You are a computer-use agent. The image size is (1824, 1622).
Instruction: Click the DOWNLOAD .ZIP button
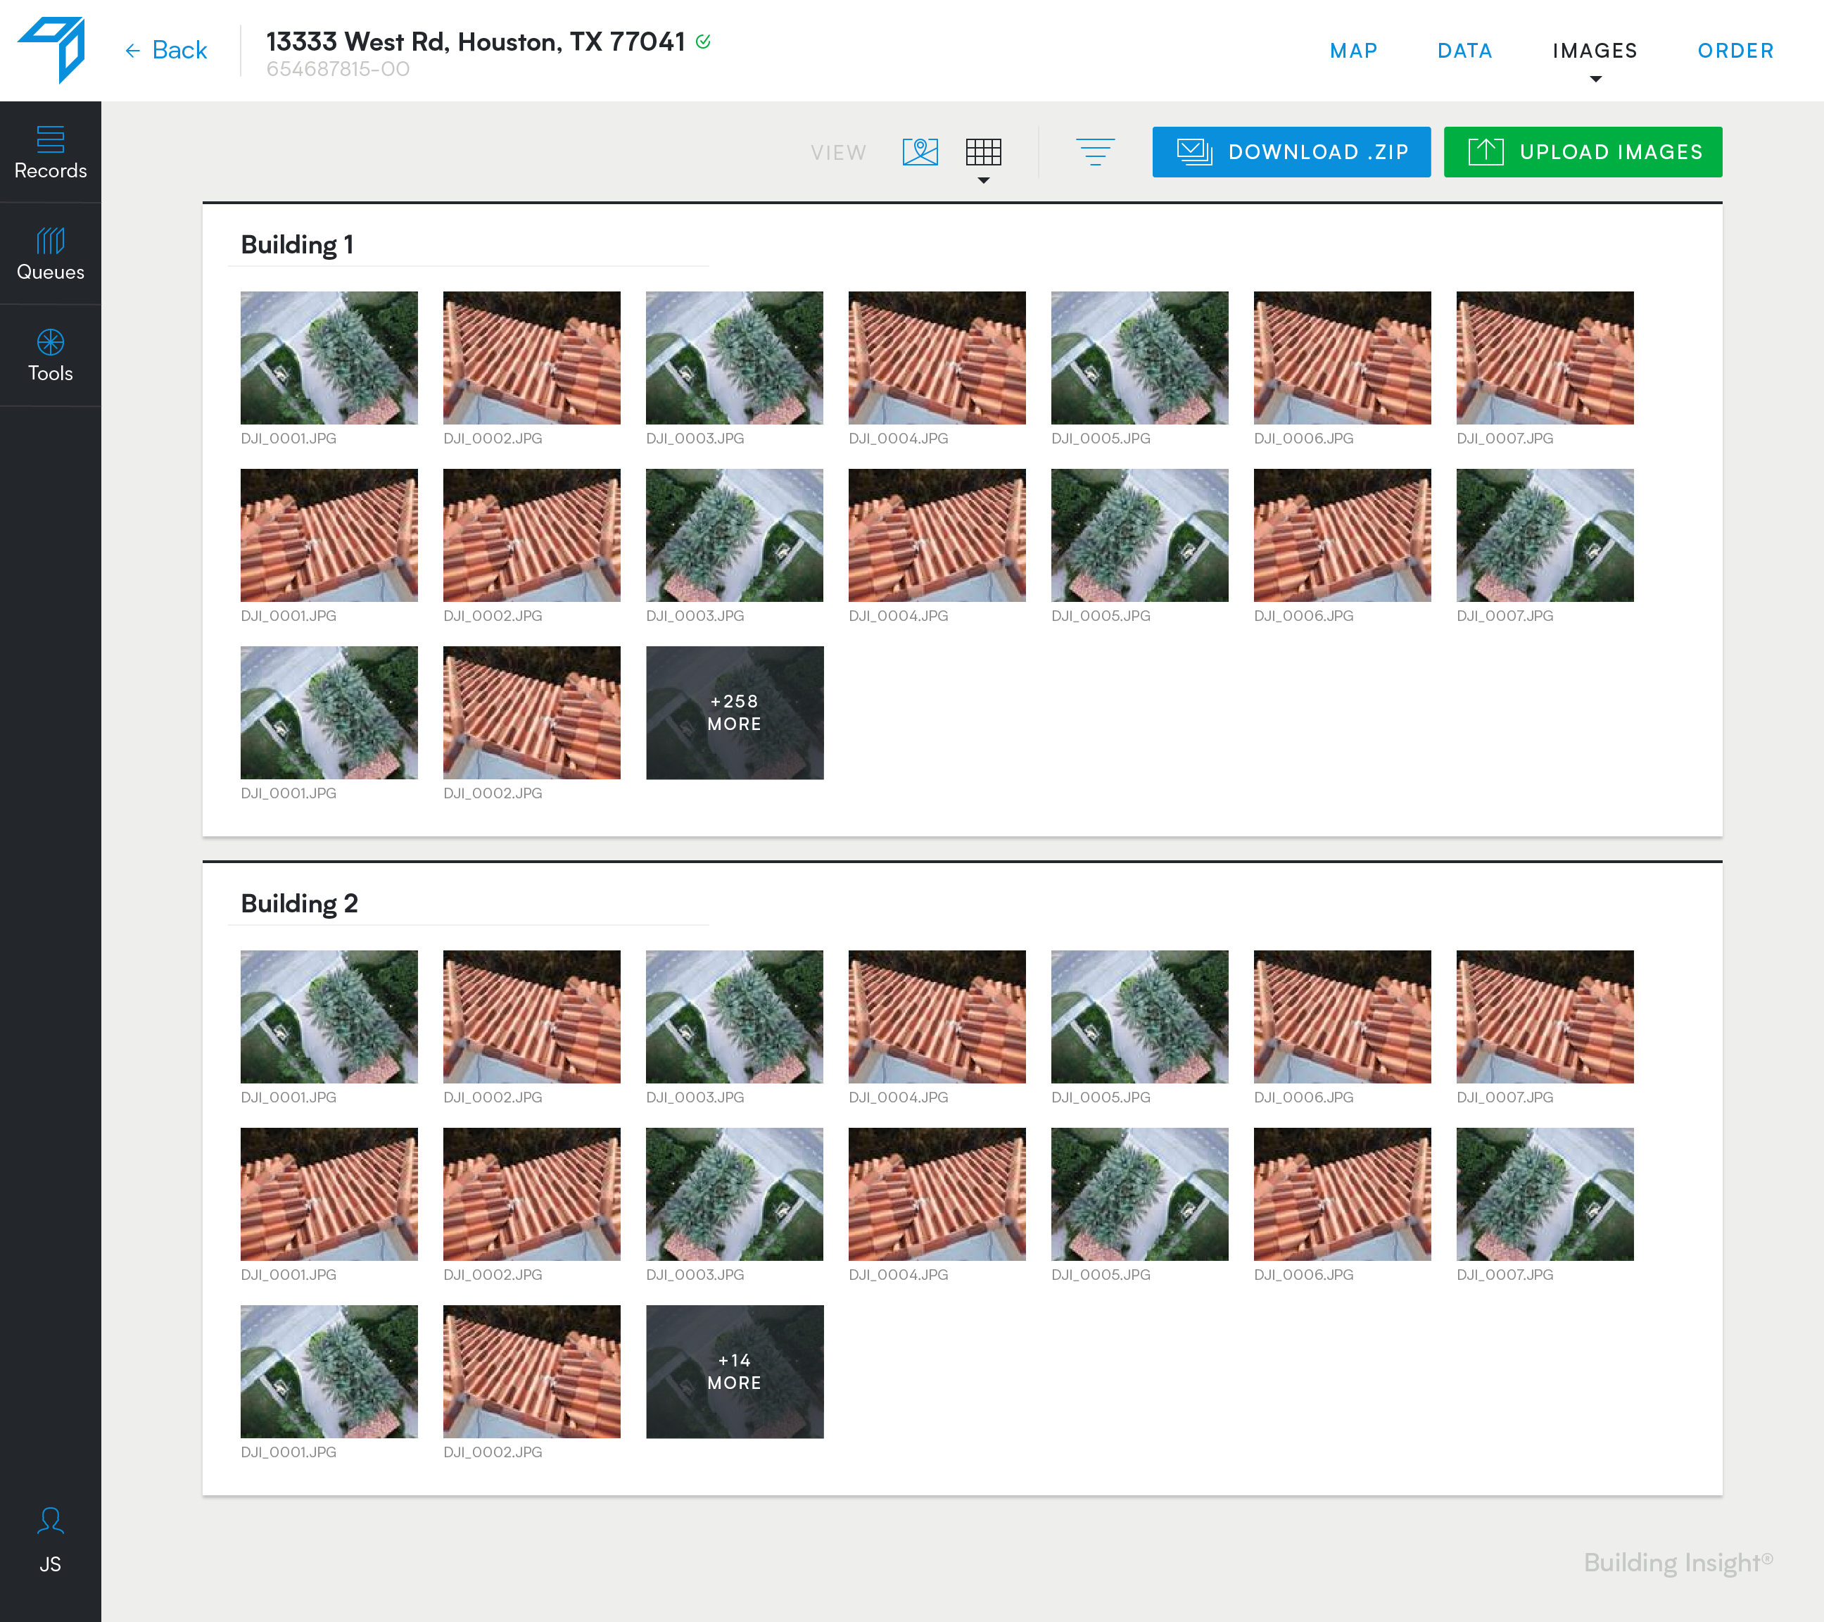coord(1291,152)
